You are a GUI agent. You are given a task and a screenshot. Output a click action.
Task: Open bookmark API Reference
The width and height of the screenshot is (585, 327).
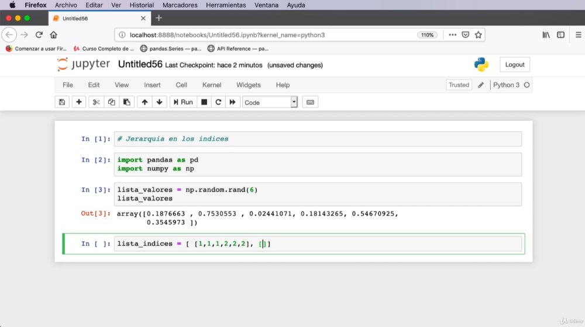(238, 48)
